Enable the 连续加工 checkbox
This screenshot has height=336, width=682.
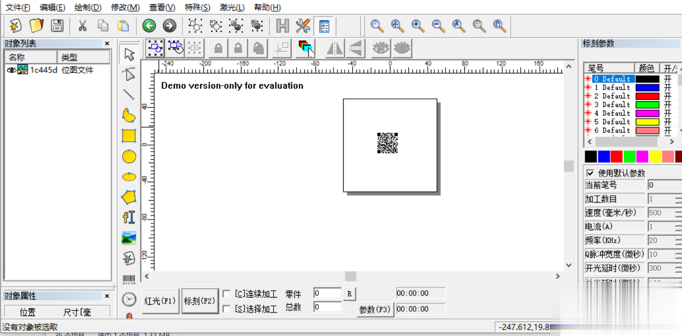[x=226, y=294]
